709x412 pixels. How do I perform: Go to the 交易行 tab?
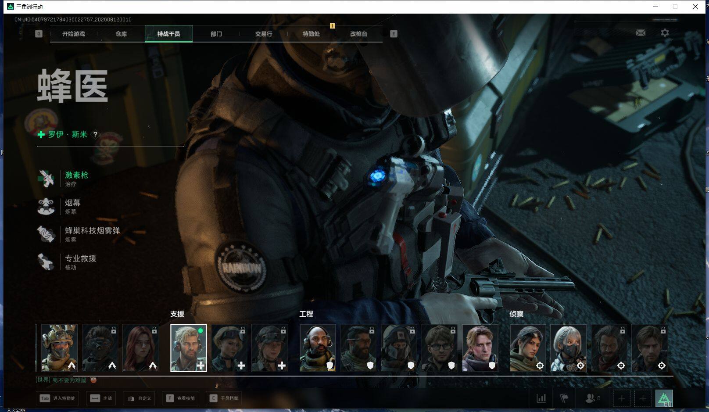(x=264, y=34)
